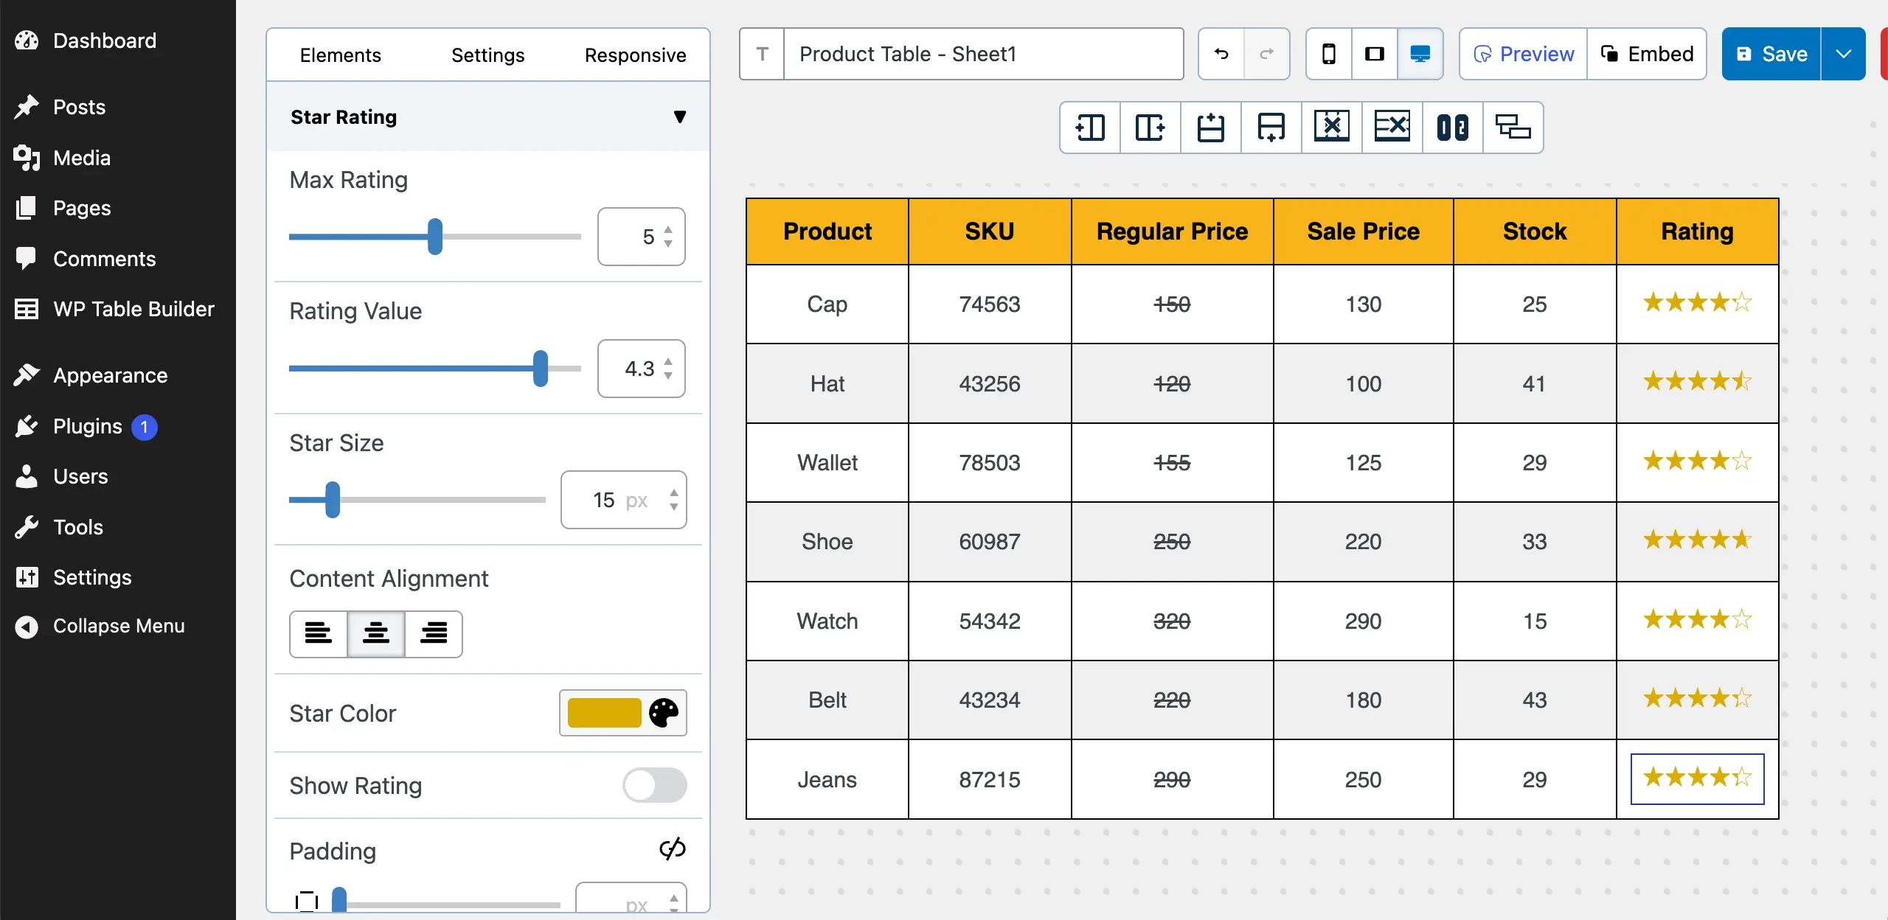
Task: Add a row below the selected row
Action: 1271,127
